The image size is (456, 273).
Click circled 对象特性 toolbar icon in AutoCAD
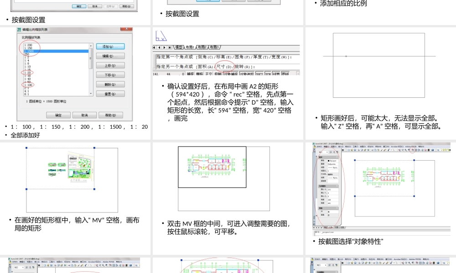tap(412, 150)
